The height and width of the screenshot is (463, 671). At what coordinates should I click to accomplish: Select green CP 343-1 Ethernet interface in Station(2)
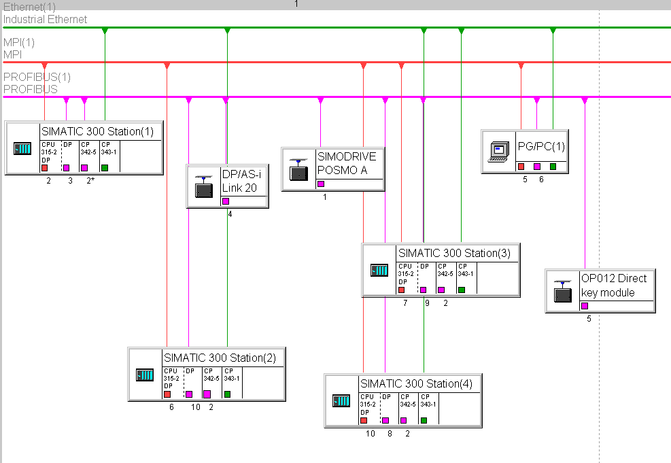pos(227,394)
